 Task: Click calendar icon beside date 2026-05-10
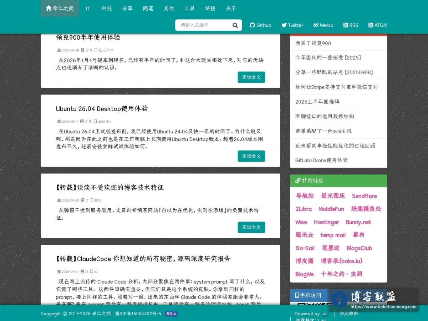tap(59, 121)
